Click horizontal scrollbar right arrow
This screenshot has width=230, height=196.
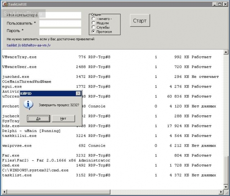click(221, 192)
